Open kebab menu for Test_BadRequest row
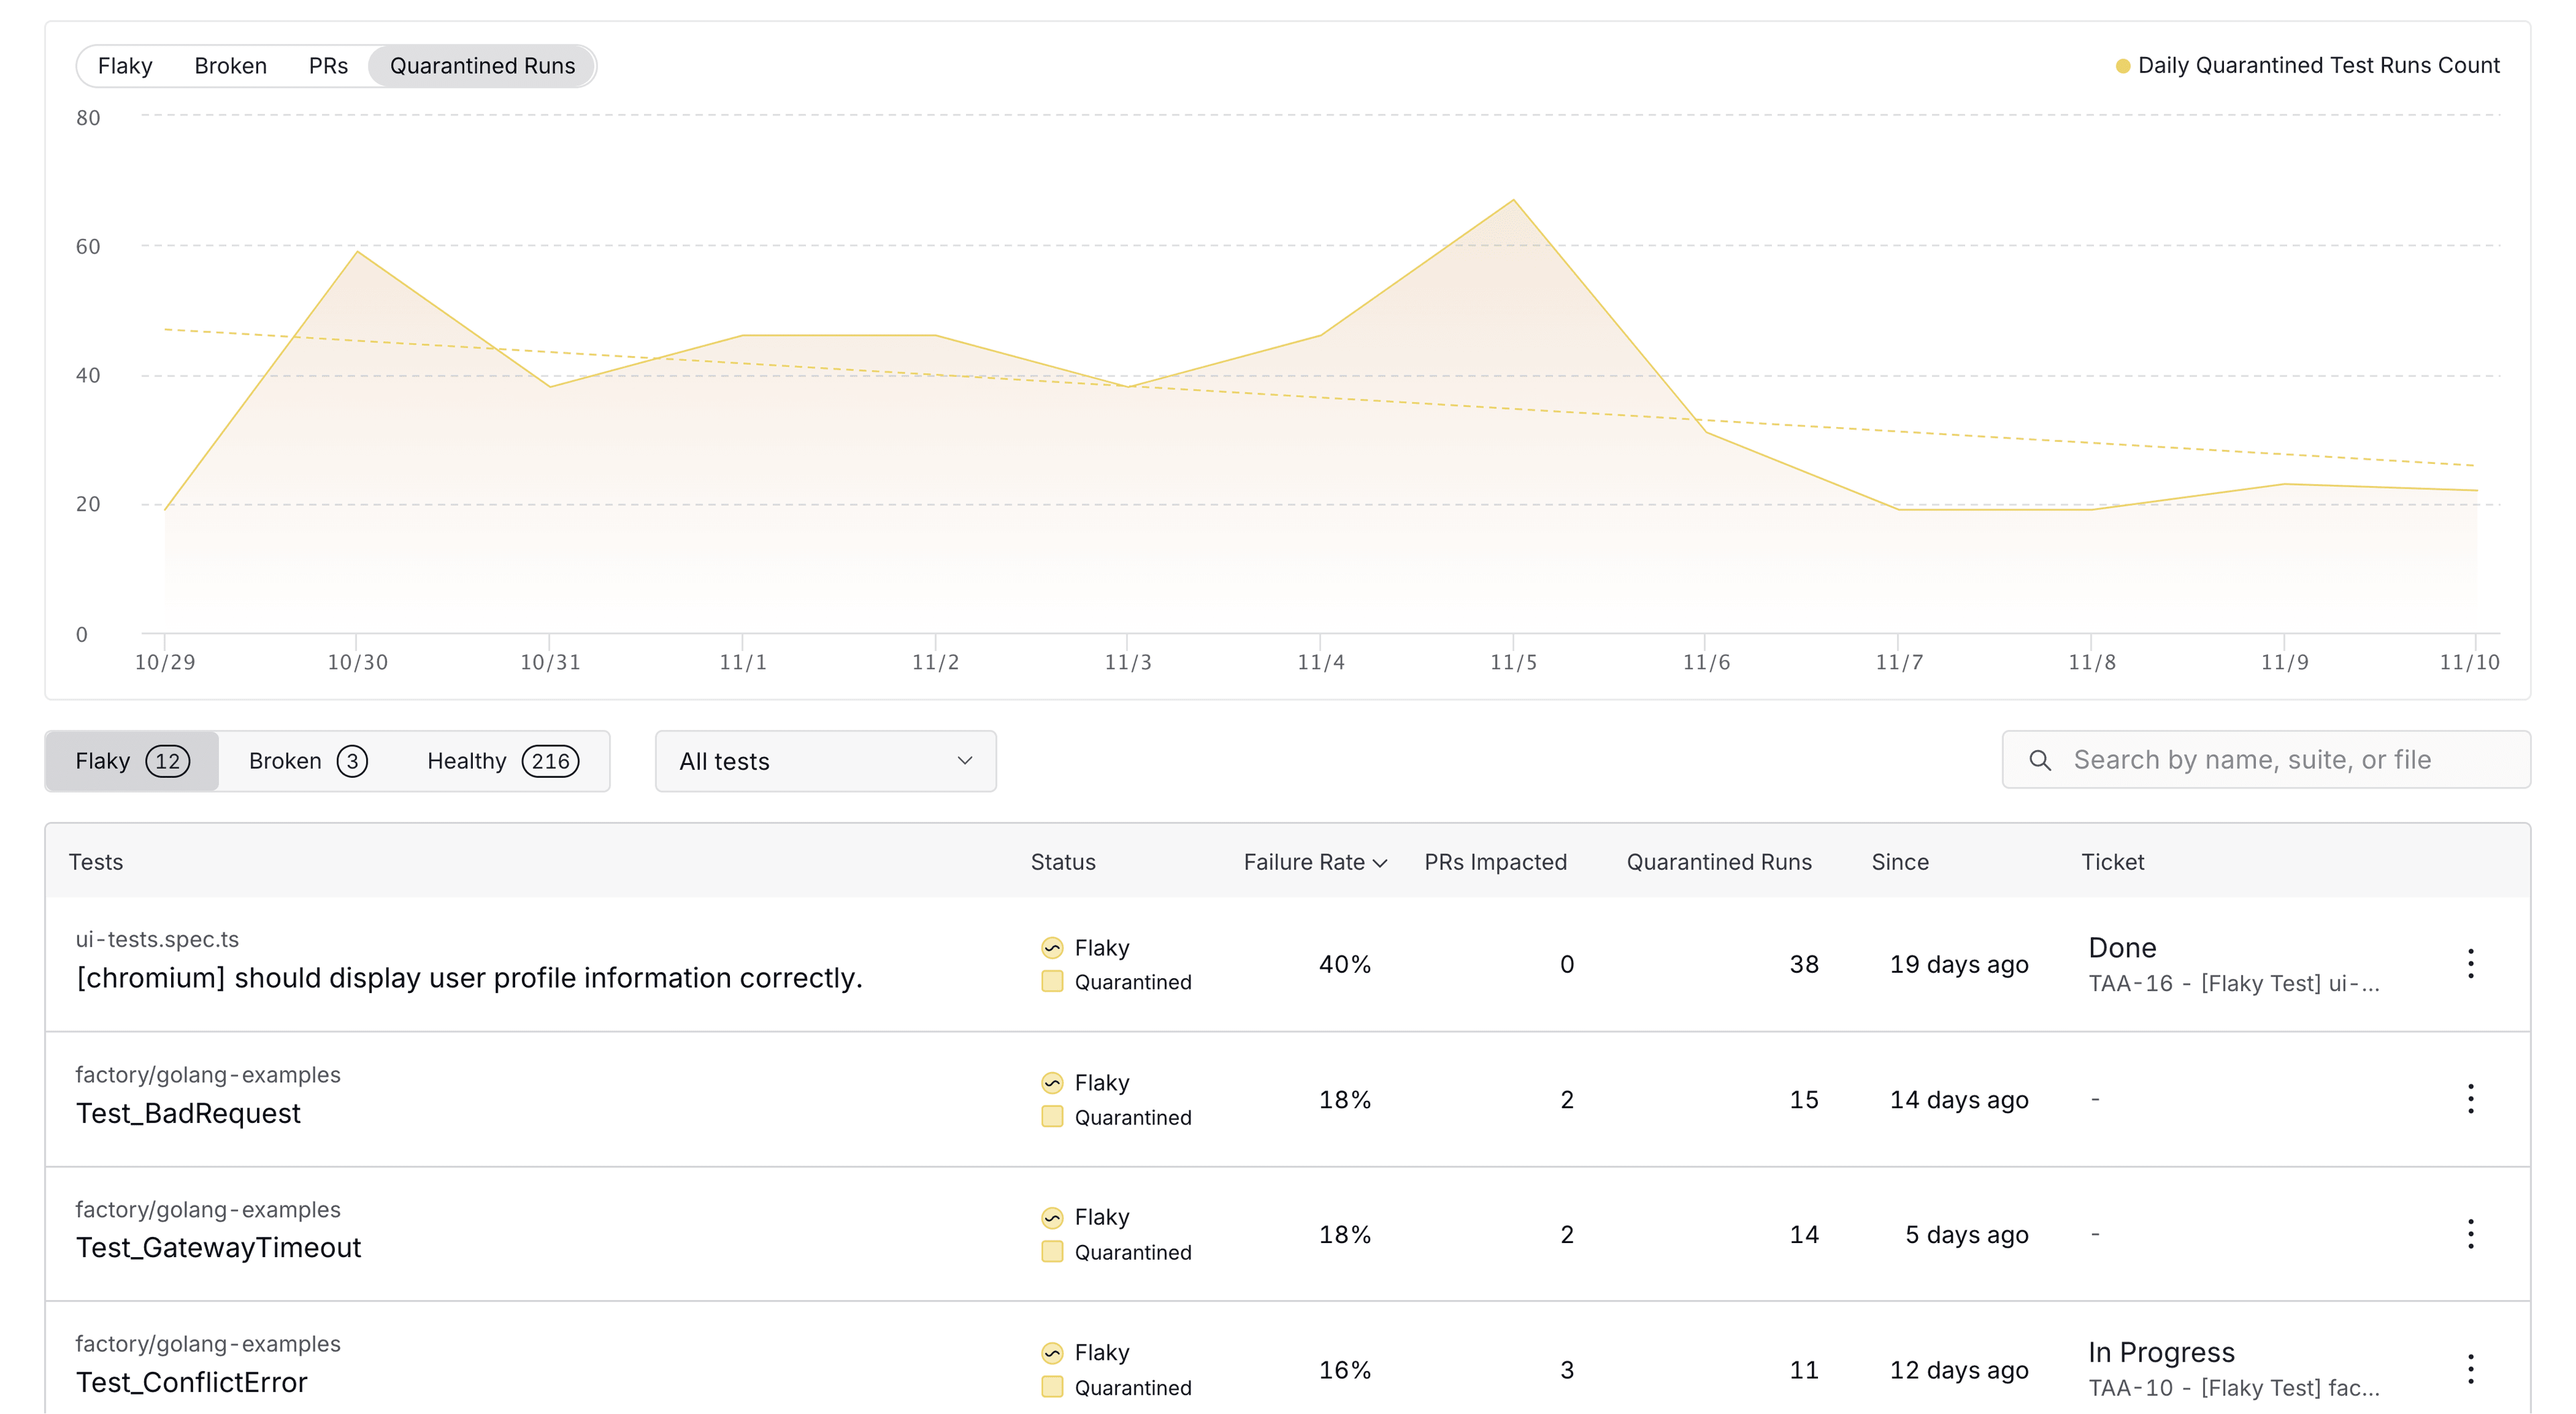Viewport: 2576px width, 1414px height. [2469, 1100]
